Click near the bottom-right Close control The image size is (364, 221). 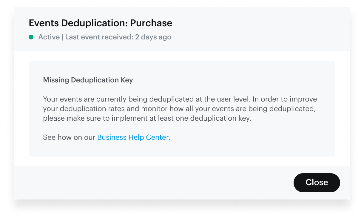(317, 182)
